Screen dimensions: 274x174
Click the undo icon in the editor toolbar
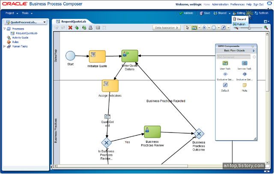[56, 27]
